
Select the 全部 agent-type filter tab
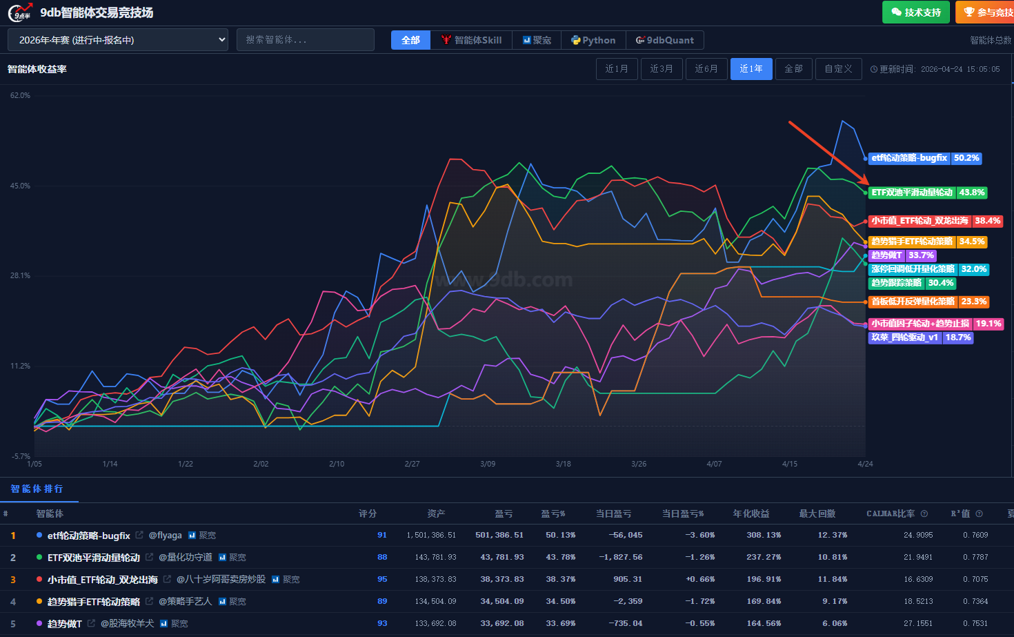pyautogui.click(x=410, y=40)
